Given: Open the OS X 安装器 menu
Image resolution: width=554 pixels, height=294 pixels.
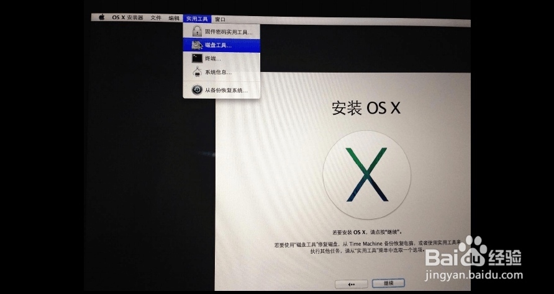Looking at the screenshot, I should [x=127, y=17].
